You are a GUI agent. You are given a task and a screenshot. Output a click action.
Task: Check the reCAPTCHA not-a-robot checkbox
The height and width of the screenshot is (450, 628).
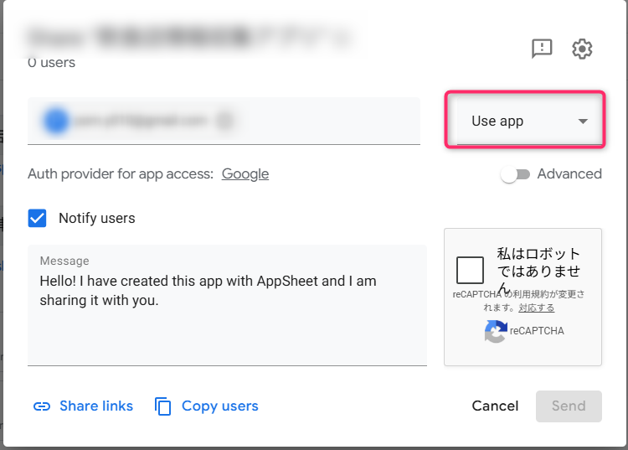471,271
